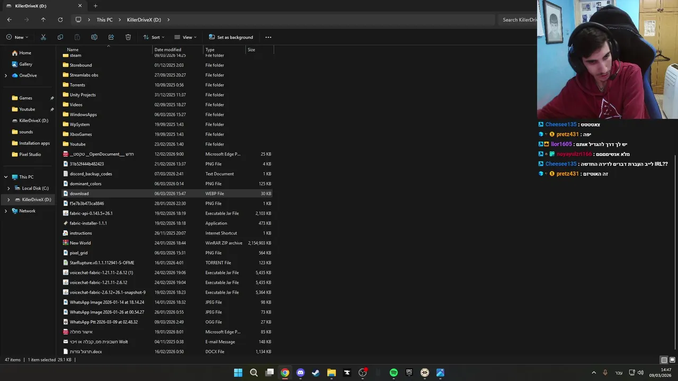Screen dimensions: 678x381
Task: Go up one folder level arrow
Action: 43,20
